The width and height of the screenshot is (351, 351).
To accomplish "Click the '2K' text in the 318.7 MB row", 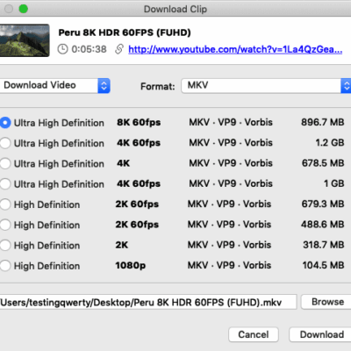I will pyautogui.click(x=122, y=245).
